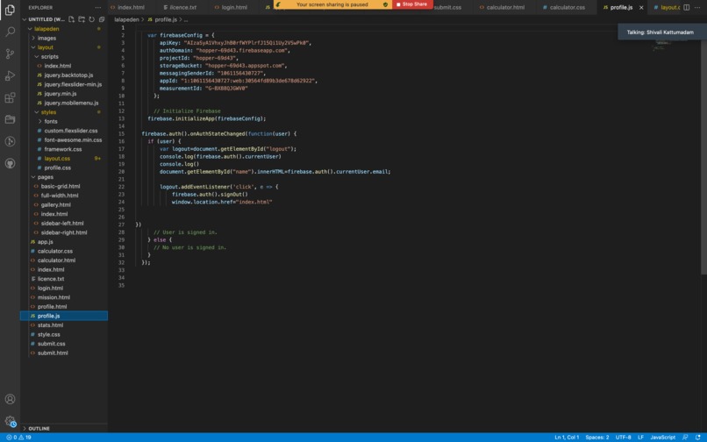The image size is (707, 442).
Task: Open sidebar-left.html file
Action: pyautogui.click(x=63, y=224)
